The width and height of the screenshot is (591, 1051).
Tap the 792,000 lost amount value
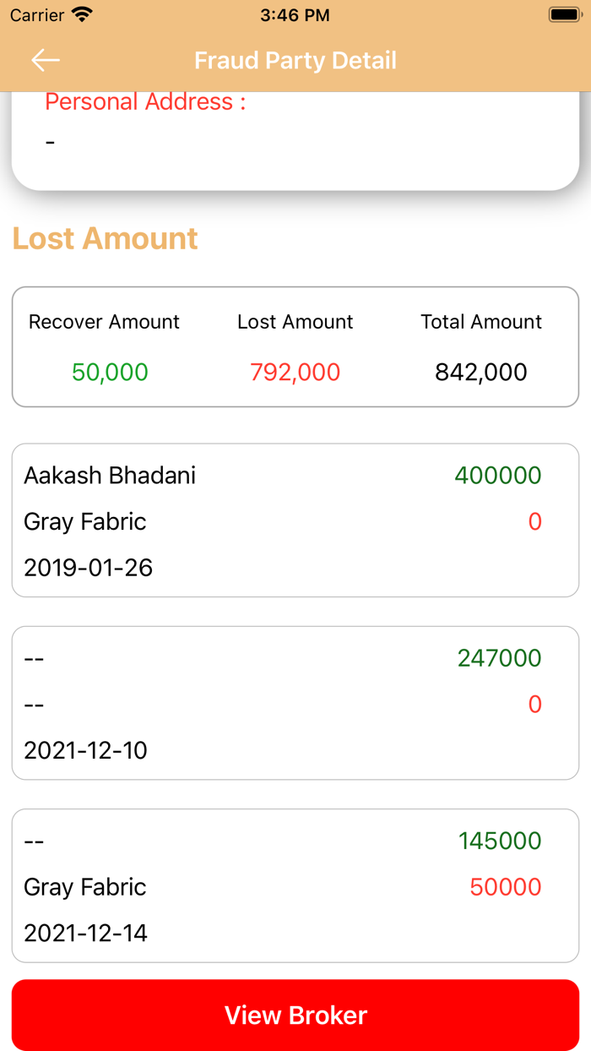coord(295,372)
